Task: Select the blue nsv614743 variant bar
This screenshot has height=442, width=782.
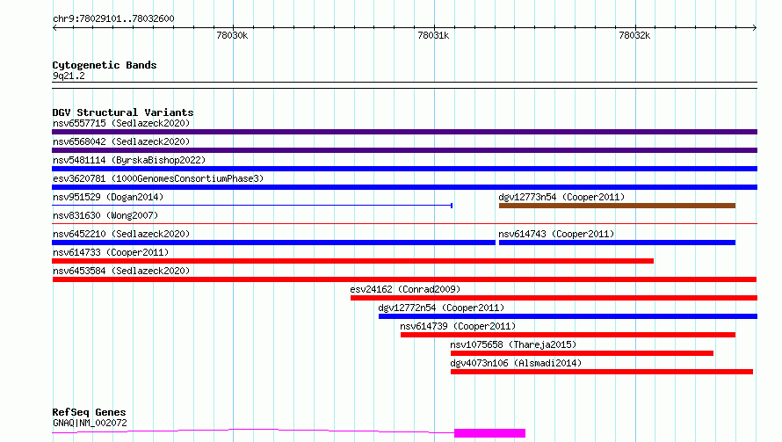Action: click(617, 243)
